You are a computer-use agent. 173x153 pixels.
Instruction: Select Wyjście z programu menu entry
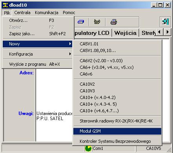(x=38, y=64)
